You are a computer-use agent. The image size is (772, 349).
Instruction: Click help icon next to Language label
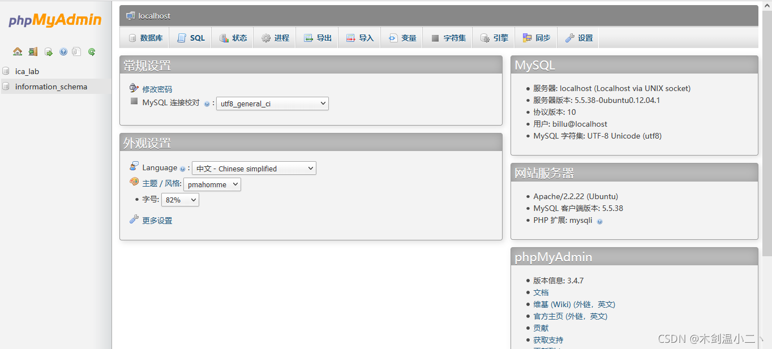click(x=182, y=169)
